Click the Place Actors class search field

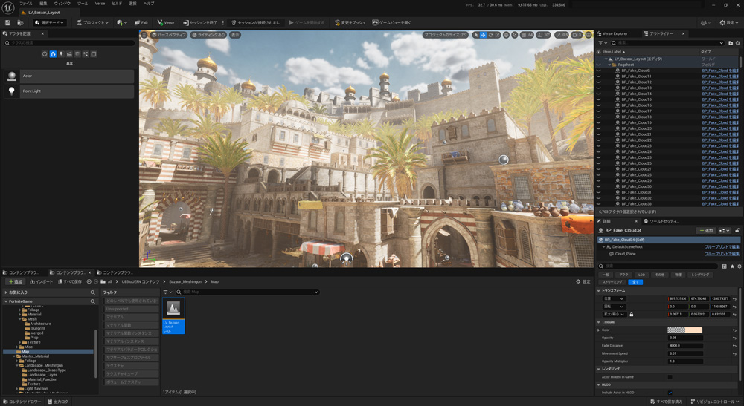tap(68, 43)
